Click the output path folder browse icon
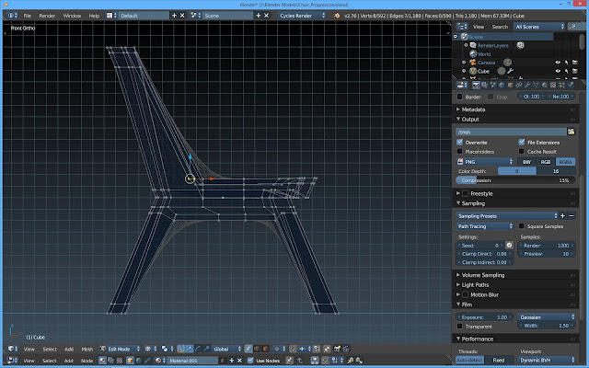The width and height of the screenshot is (589, 368). (571, 132)
